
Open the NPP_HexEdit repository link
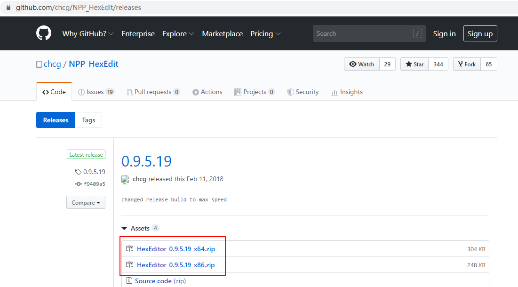click(x=94, y=64)
